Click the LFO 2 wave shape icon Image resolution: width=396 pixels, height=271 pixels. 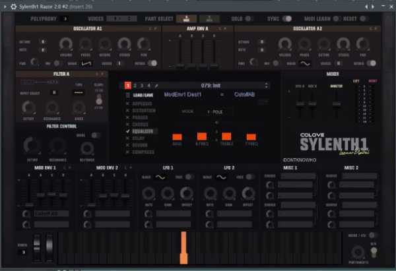(221, 177)
